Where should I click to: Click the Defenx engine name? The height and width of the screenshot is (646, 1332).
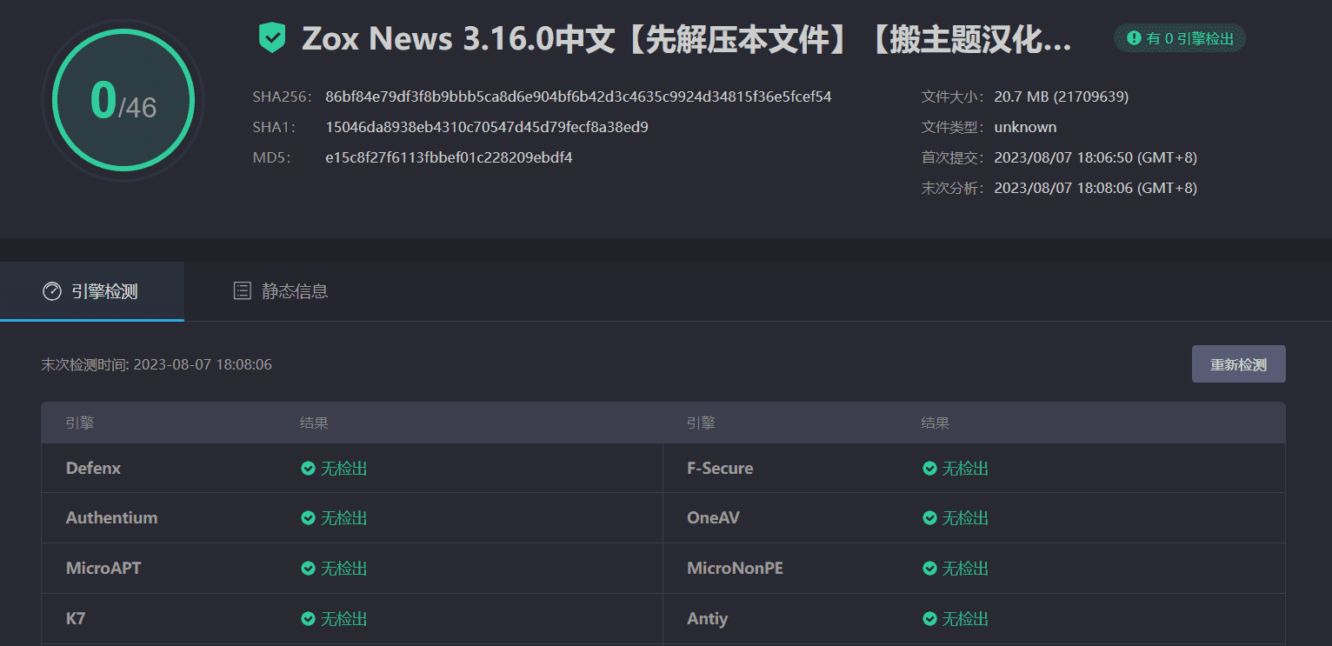pos(93,469)
